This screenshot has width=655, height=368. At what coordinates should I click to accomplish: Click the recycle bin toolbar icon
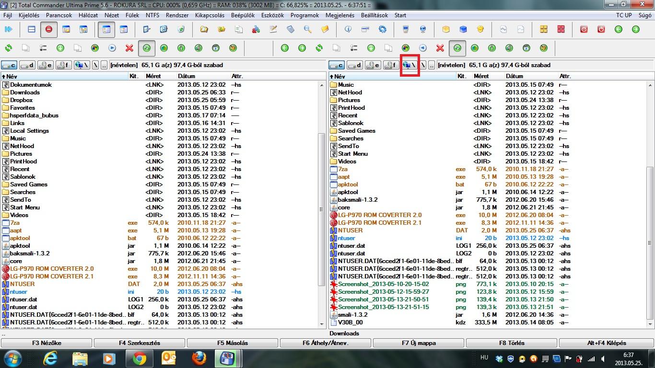(181, 30)
